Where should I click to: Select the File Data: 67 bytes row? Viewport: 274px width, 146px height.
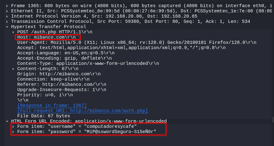point(44,116)
